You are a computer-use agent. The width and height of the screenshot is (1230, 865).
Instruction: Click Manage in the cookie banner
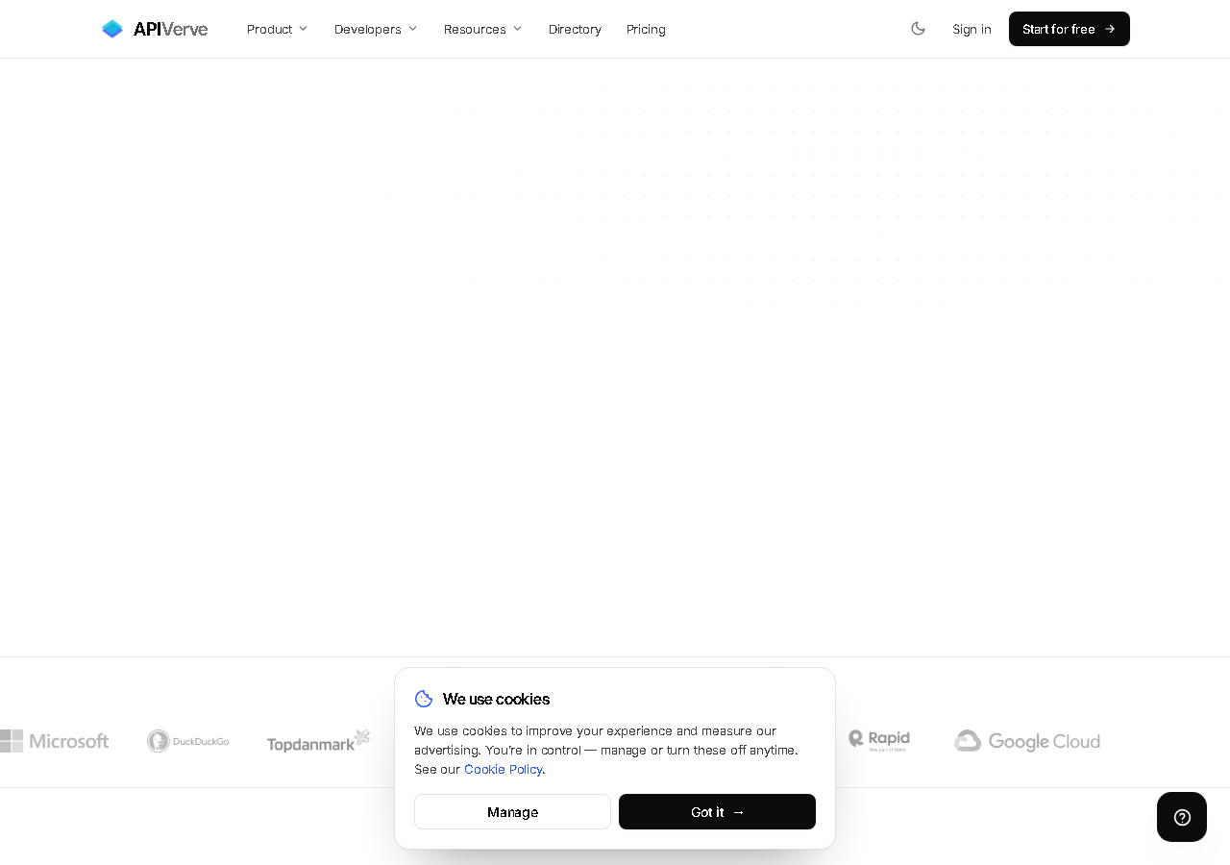(512, 812)
